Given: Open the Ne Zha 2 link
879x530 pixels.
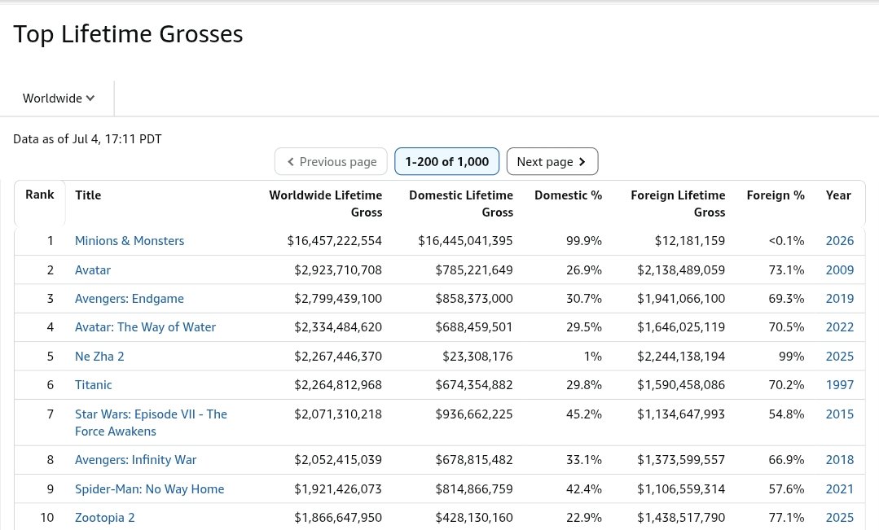Looking at the screenshot, I should tap(99, 356).
